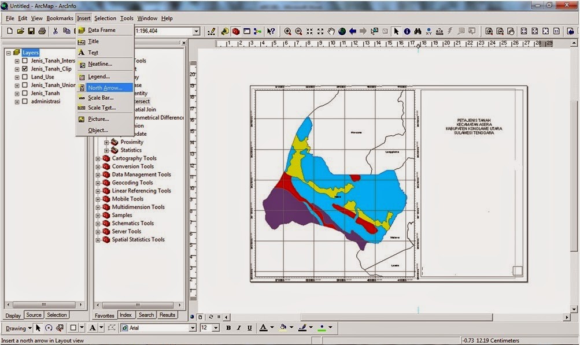
Task: Check the administrasi layer checkbox
Action: (x=24, y=99)
